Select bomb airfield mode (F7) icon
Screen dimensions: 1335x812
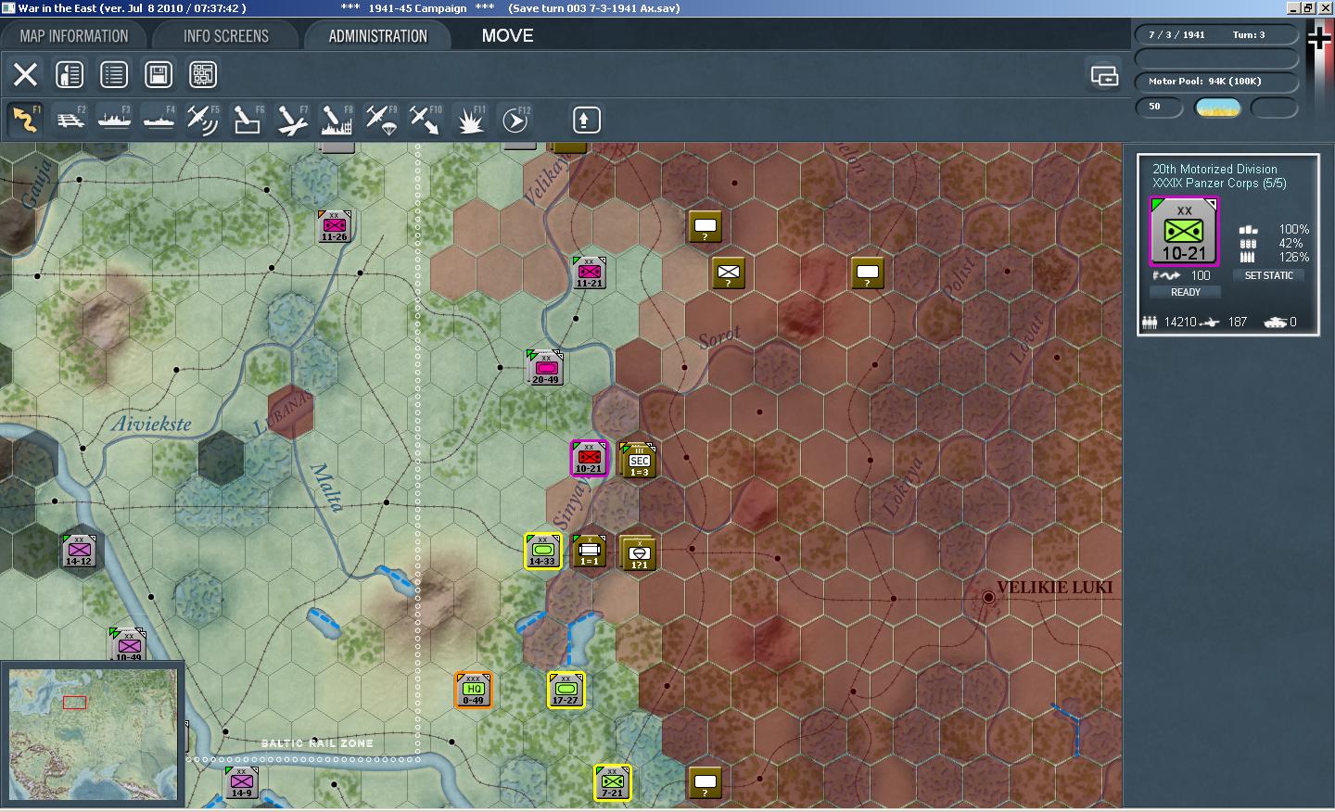(x=292, y=120)
